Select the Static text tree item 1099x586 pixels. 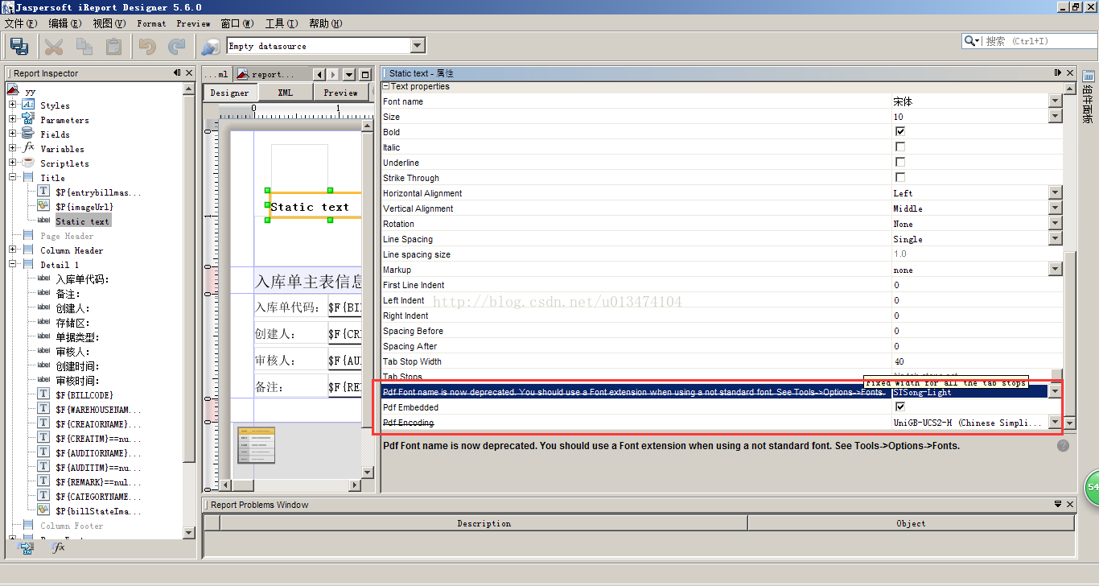coord(82,221)
